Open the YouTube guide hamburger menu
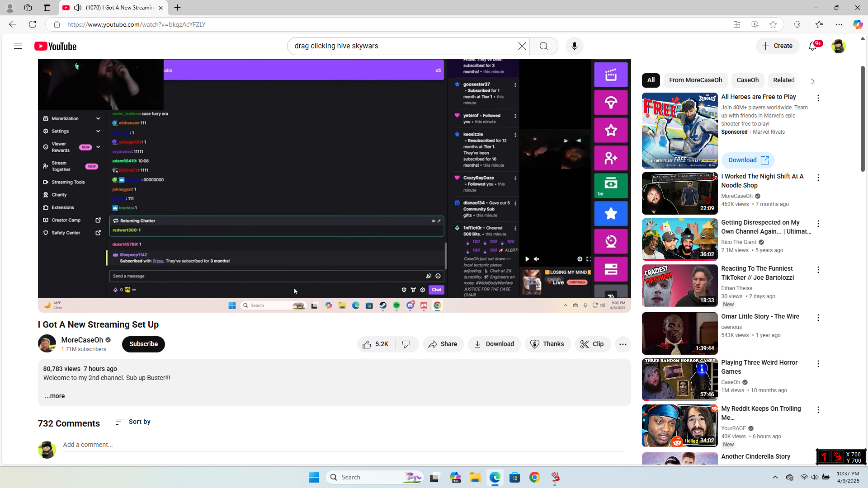 coord(18,46)
